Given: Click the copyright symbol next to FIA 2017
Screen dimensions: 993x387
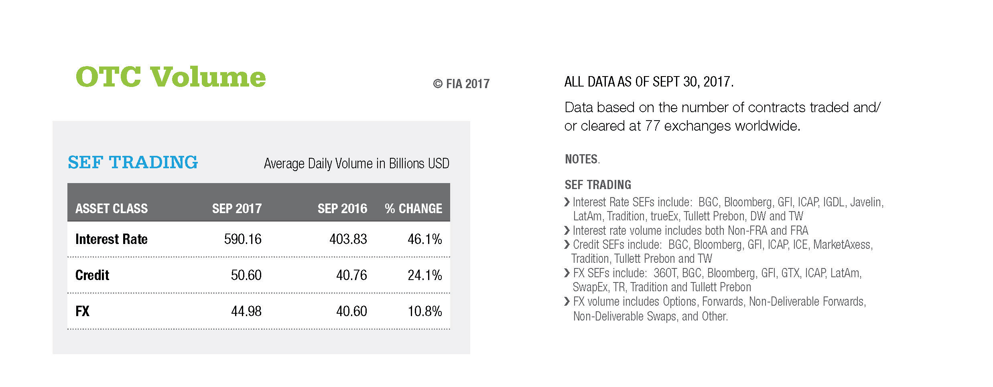Looking at the screenshot, I should pyautogui.click(x=438, y=84).
